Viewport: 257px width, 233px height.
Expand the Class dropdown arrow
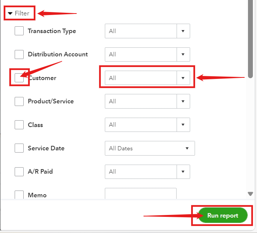click(183, 125)
